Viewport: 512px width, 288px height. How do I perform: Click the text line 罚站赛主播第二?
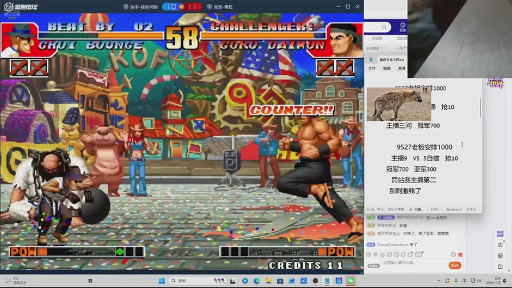413,180
